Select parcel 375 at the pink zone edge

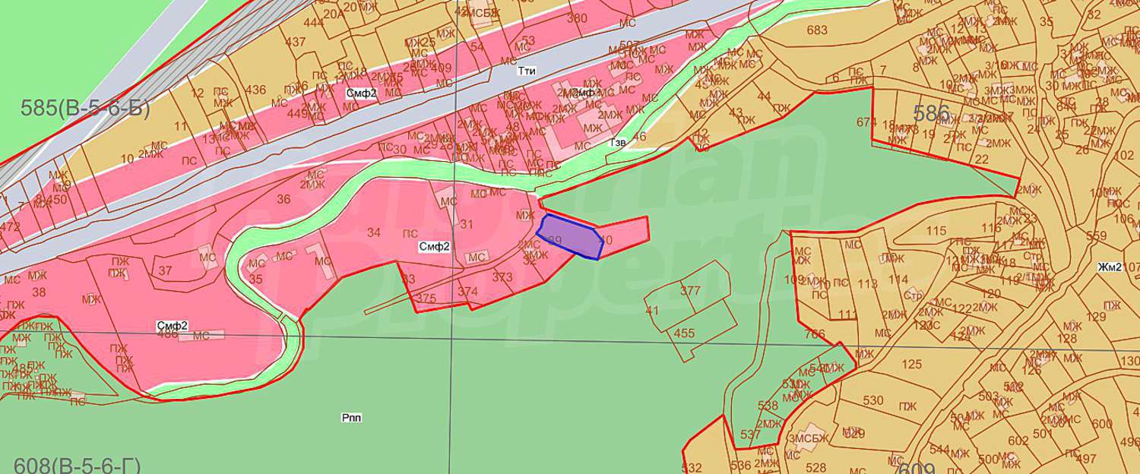(426, 299)
